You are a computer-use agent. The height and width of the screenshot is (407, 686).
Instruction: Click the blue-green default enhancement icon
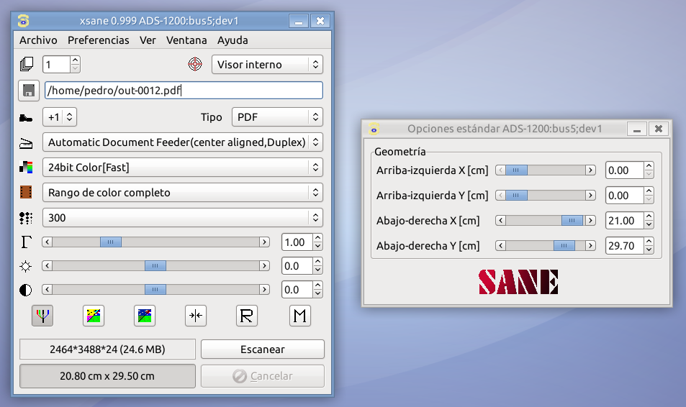click(145, 316)
